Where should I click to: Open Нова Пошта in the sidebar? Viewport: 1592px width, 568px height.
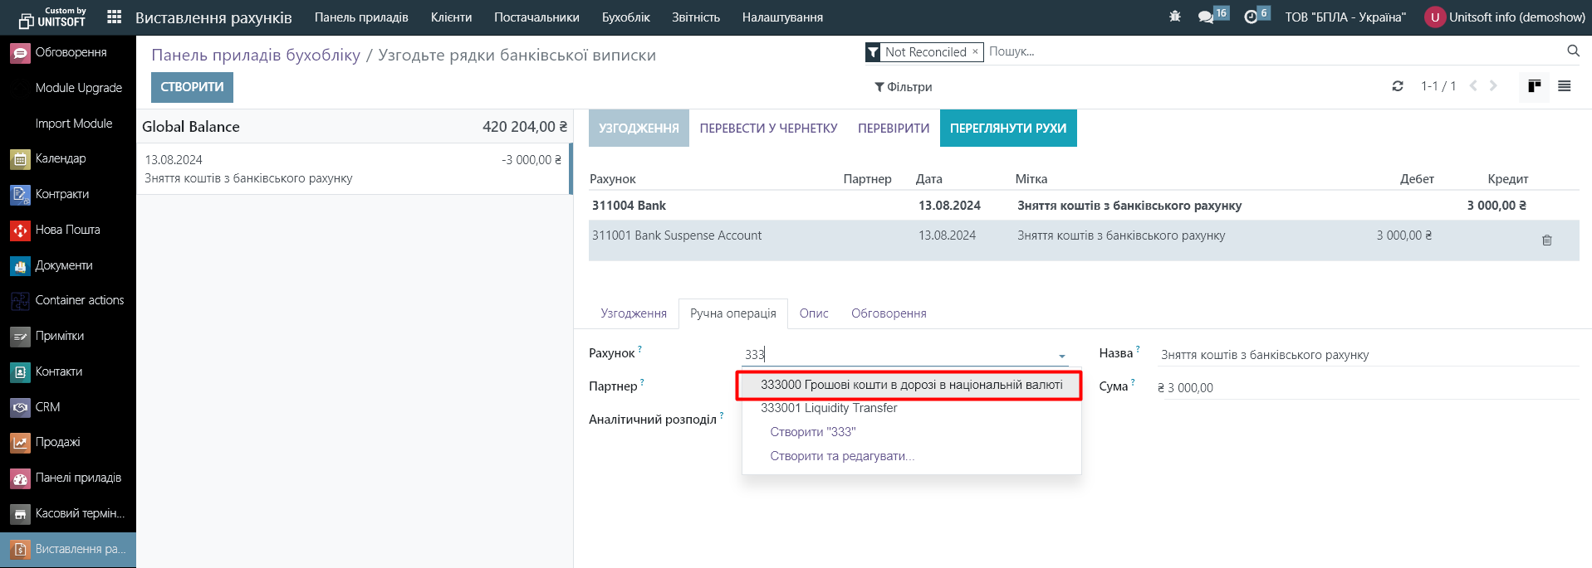click(67, 230)
